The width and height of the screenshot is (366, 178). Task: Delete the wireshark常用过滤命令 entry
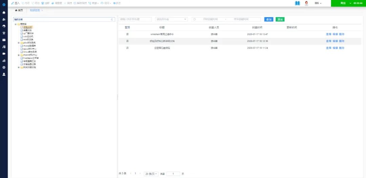pyautogui.click(x=342, y=34)
